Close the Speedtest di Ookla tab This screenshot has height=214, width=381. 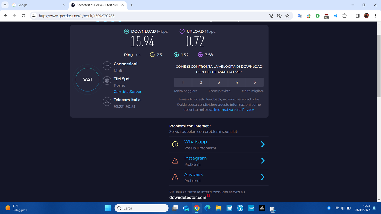(x=123, y=5)
